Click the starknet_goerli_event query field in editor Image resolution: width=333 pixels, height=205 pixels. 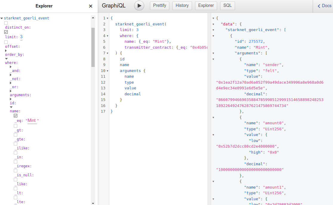pos(140,24)
